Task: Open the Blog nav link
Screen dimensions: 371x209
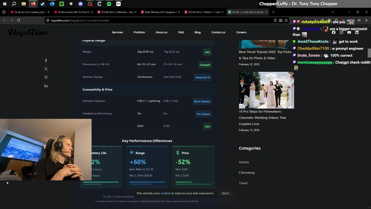Action: click(197, 32)
